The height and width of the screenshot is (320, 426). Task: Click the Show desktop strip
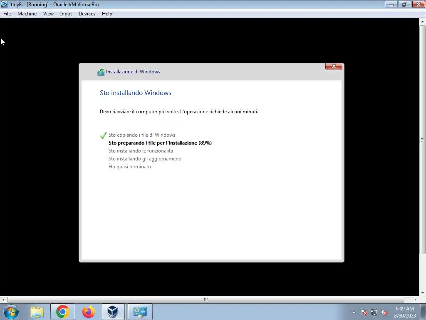(x=423, y=312)
